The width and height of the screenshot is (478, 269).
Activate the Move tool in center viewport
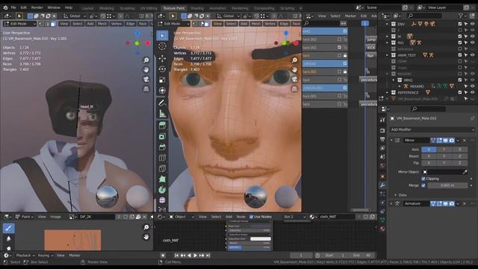162,58
